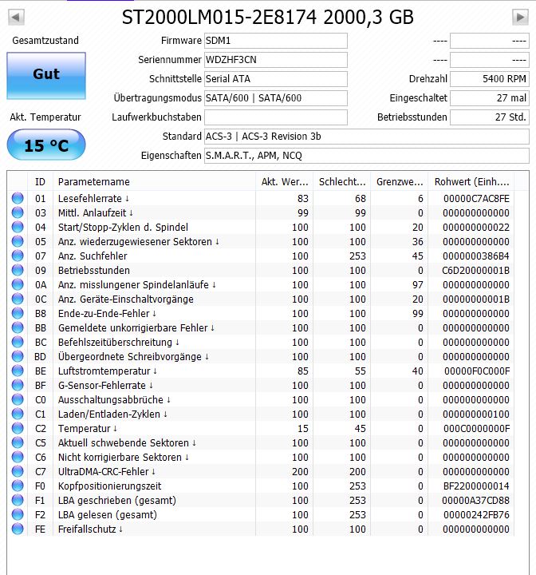The height and width of the screenshot is (575, 536).
Task: Select 'Anz. Suchfehler' parameter name
Action: click(x=93, y=256)
